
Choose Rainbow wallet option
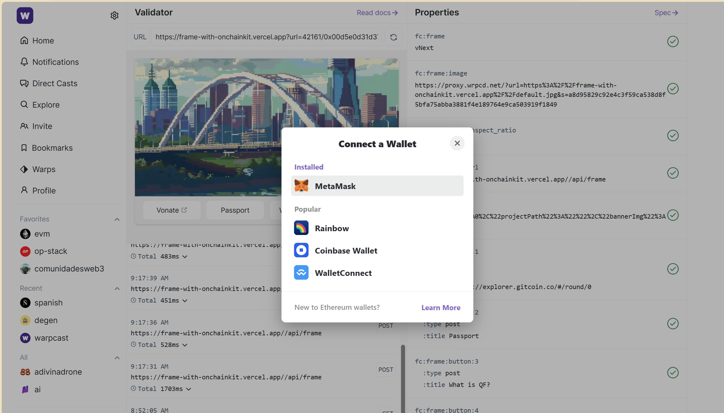pyautogui.click(x=377, y=228)
